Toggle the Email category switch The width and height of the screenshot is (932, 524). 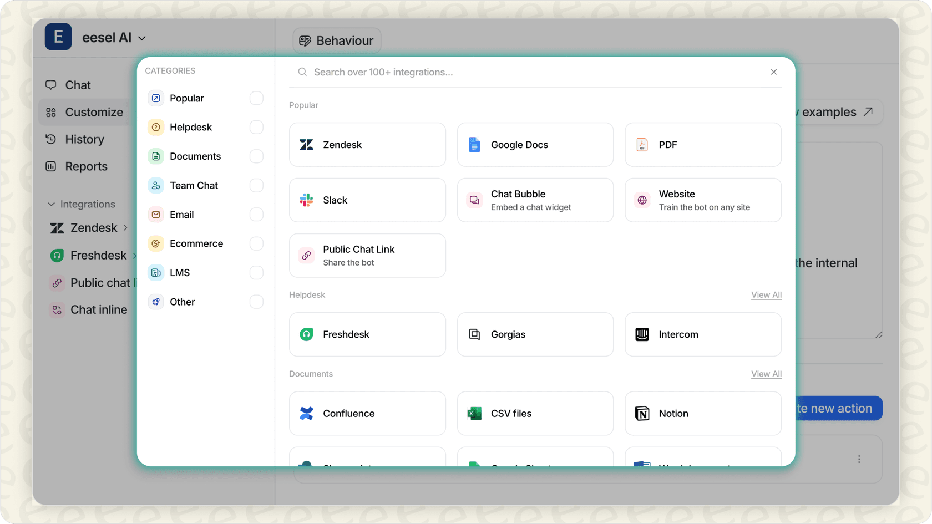(256, 215)
